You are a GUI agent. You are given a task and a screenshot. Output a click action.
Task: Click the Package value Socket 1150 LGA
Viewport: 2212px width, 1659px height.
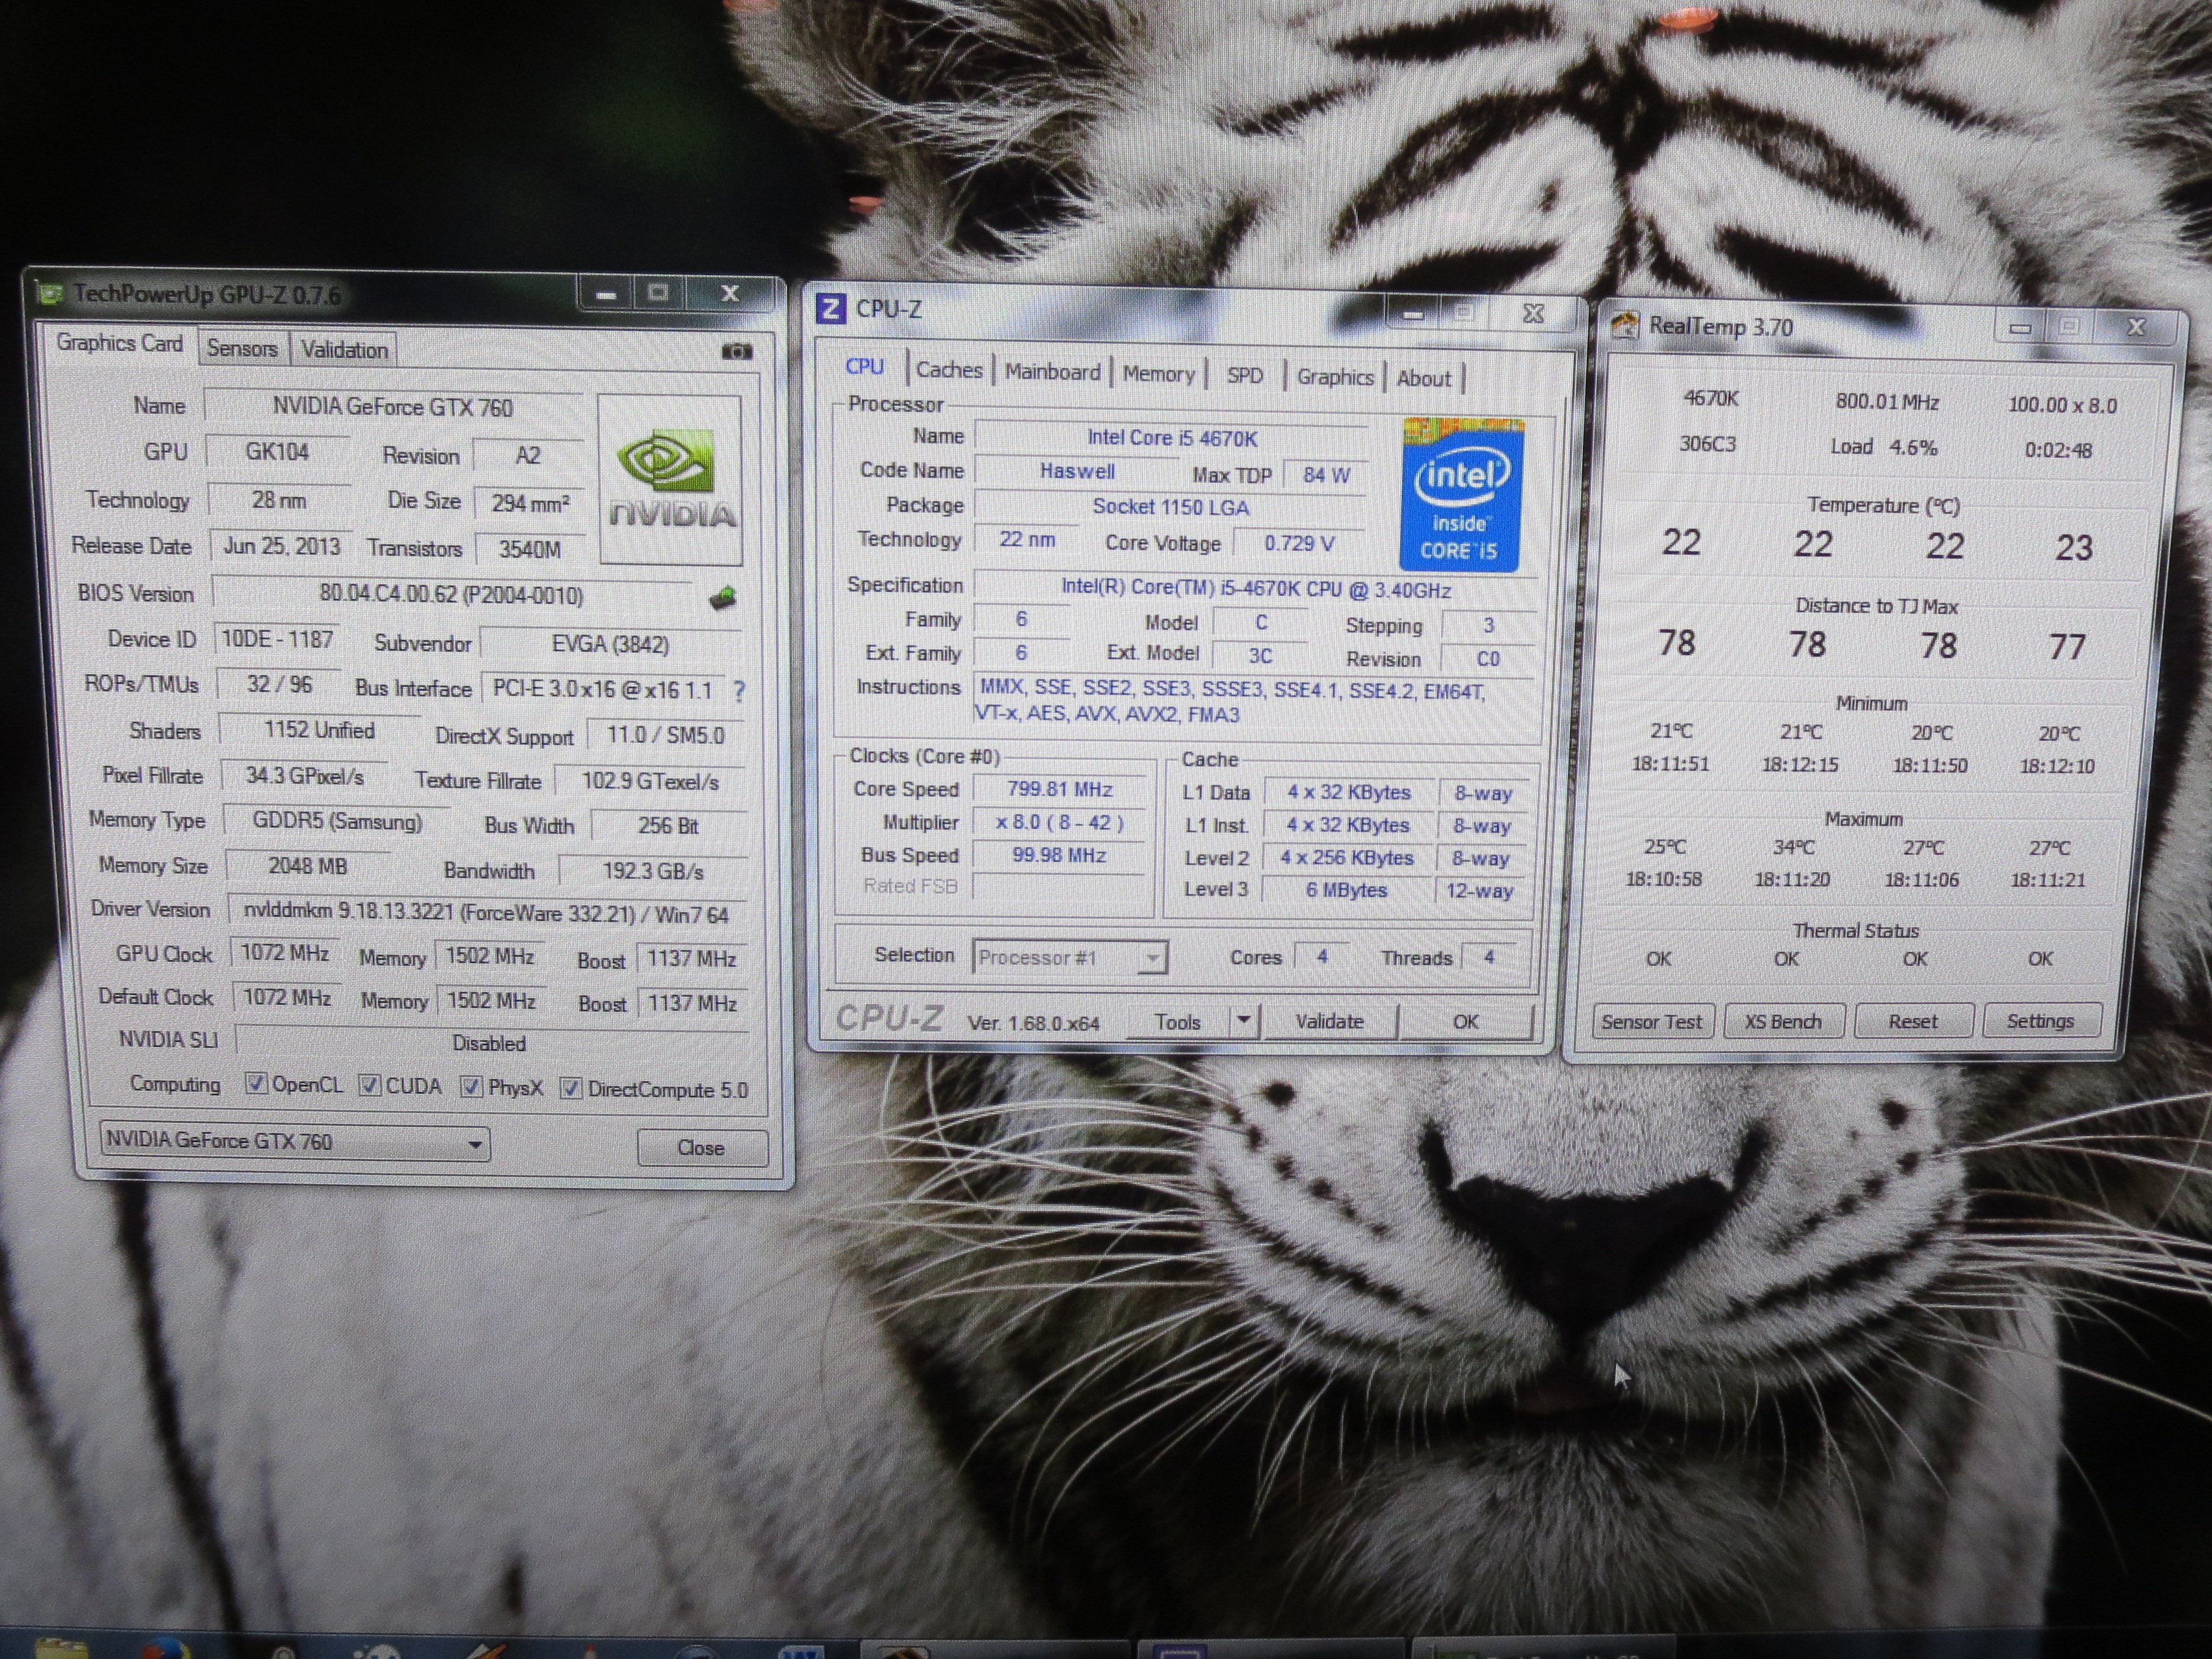click(1170, 507)
